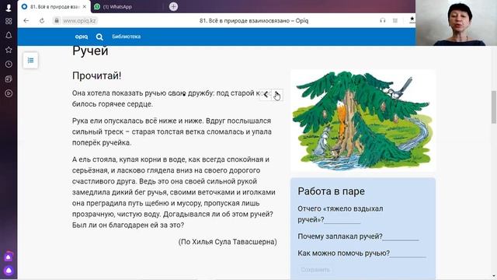Click the www.opiq.kz address field
Image resolution: width=497 pixels, height=280 pixels.
coord(80,21)
